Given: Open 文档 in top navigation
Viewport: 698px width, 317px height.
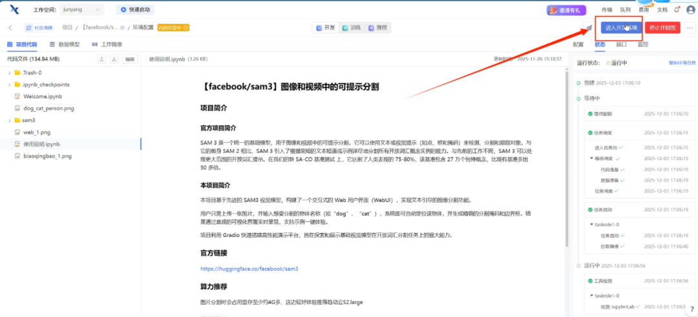Looking at the screenshot, I should click(662, 9).
